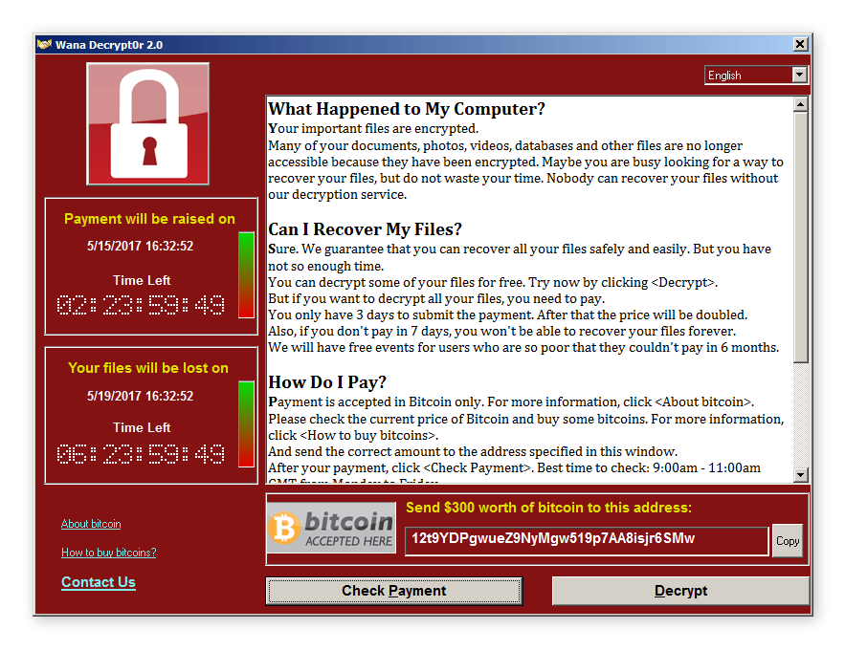Open the How to buy bitcoins link
The width and height of the screenshot is (845, 651).
pyautogui.click(x=109, y=553)
